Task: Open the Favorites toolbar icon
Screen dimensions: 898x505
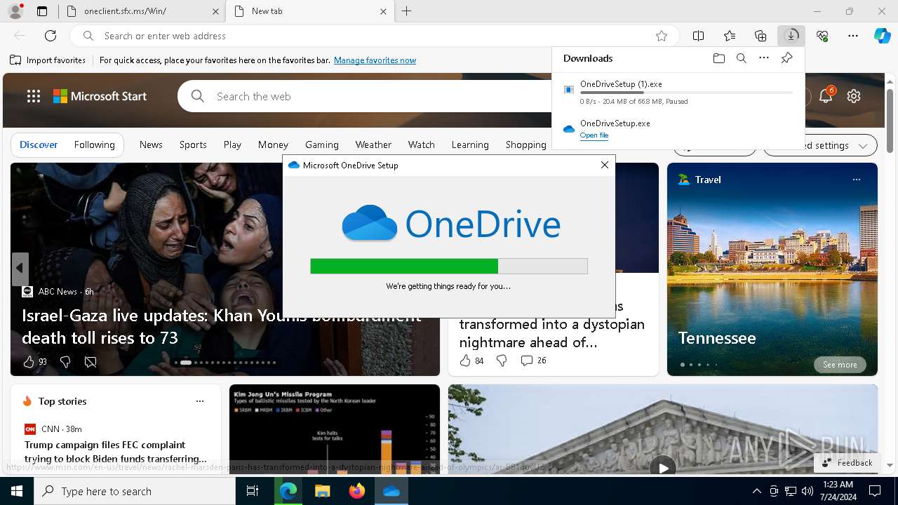Action: pyautogui.click(x=730, y=36)
